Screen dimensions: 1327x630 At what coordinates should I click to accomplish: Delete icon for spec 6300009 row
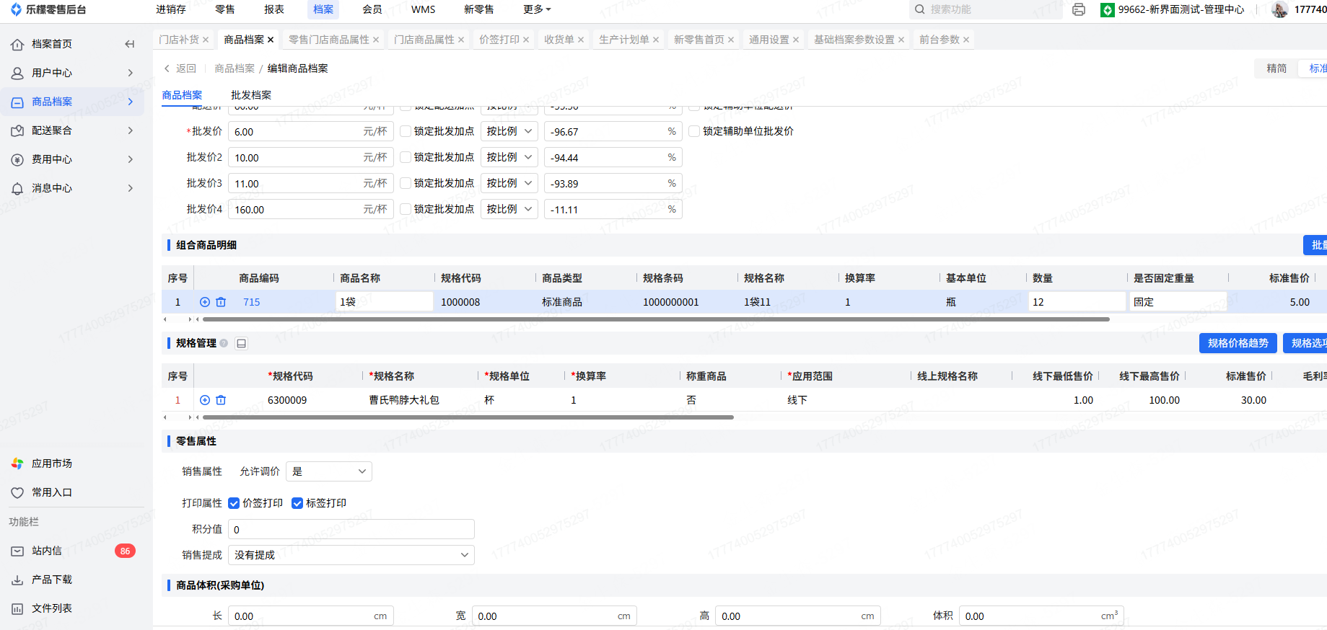pyautogui.click(x=221, y=400)
